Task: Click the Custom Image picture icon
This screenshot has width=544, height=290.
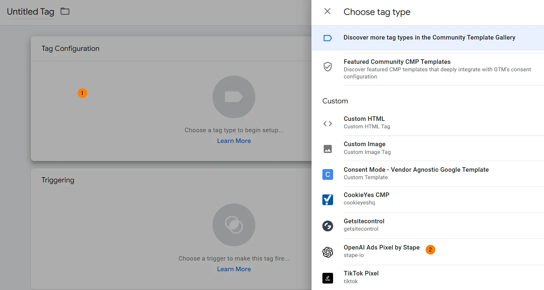Action: [x=328, y=149]
